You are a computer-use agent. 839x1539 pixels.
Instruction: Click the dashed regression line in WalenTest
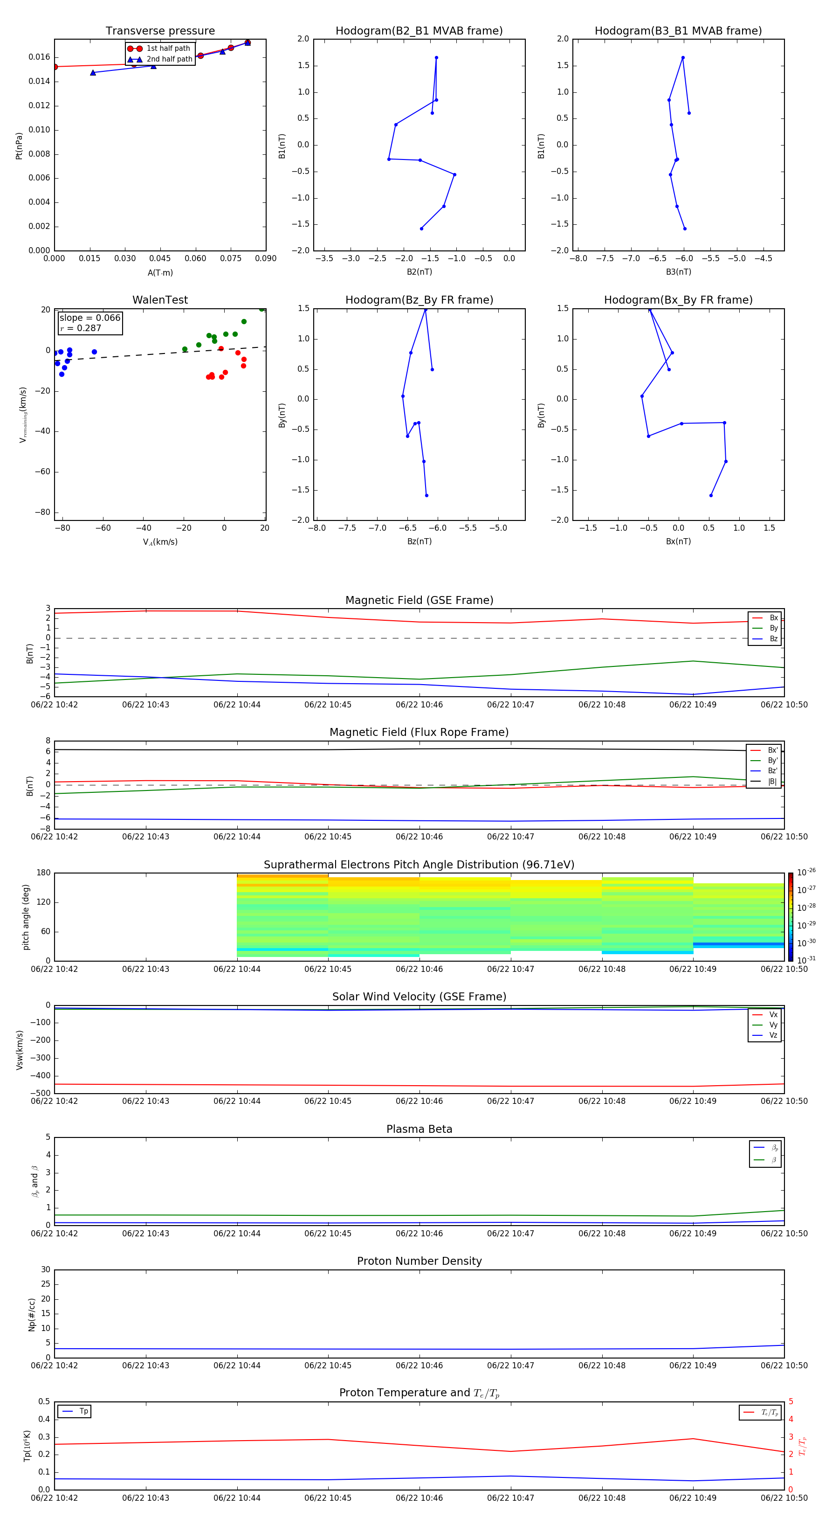pos(160,354)
